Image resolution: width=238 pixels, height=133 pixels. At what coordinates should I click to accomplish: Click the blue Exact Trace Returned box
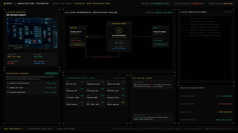pyautogui.click(x=119, y=48)
